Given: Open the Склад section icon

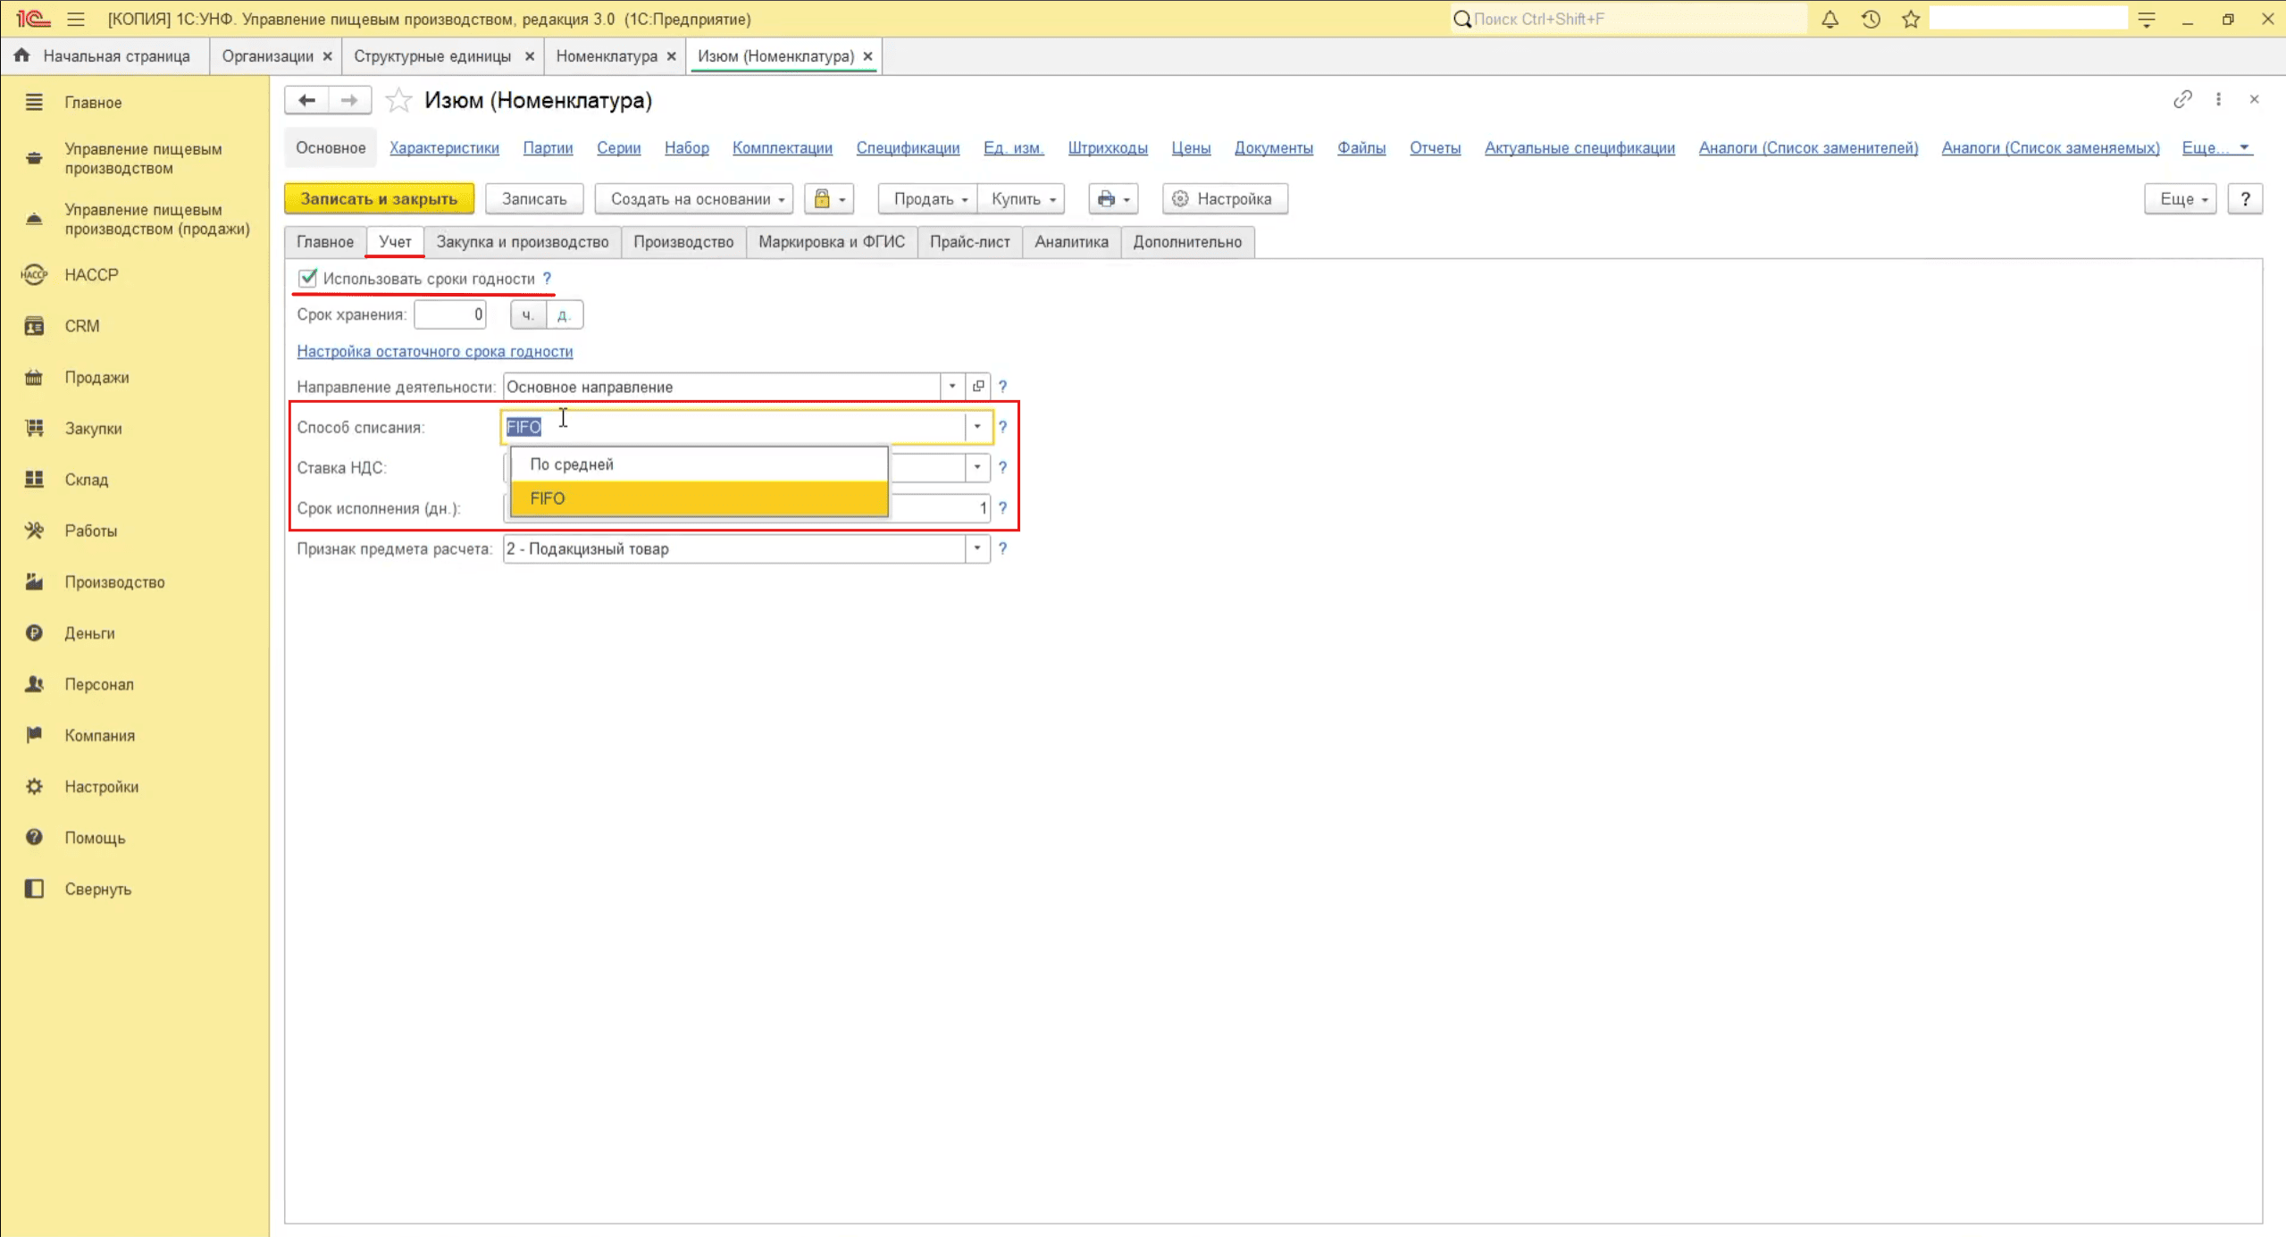Looking at the screenshot, I should (x=34, y=480).
